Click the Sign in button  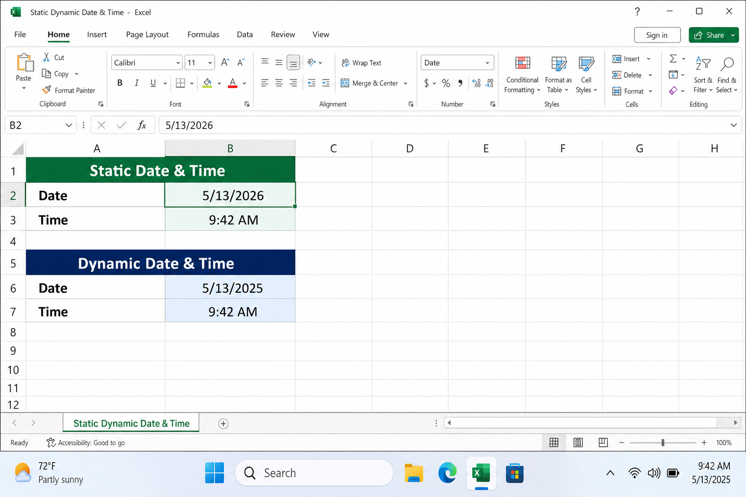(657, 35)
